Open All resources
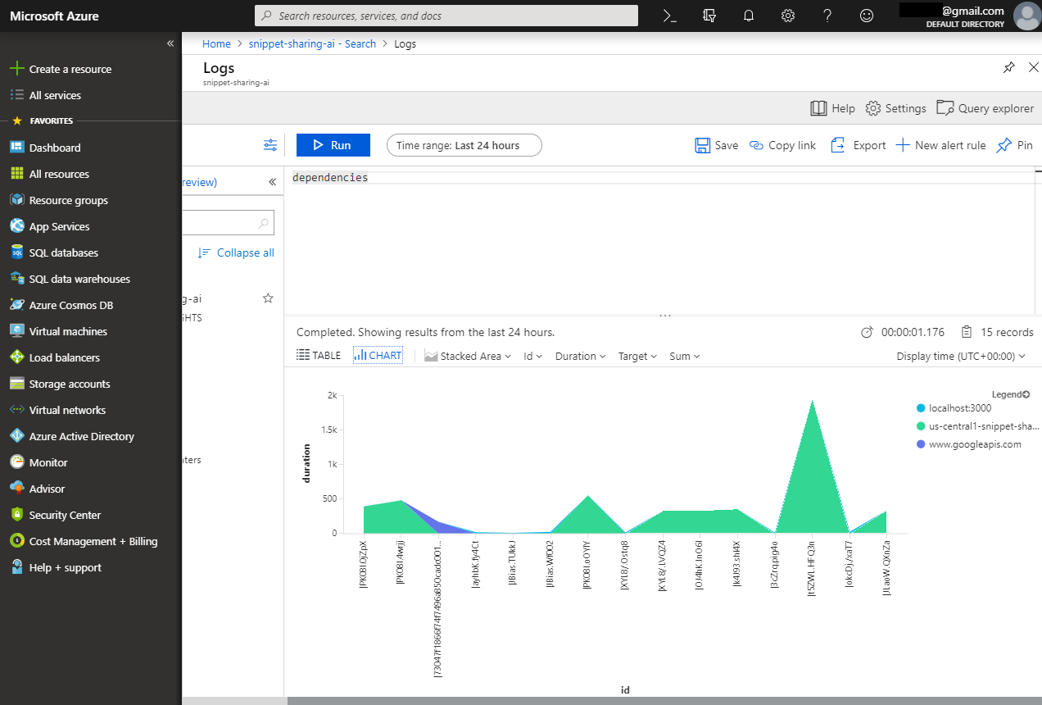The image size is (1042, 705). tap(59, 174)
